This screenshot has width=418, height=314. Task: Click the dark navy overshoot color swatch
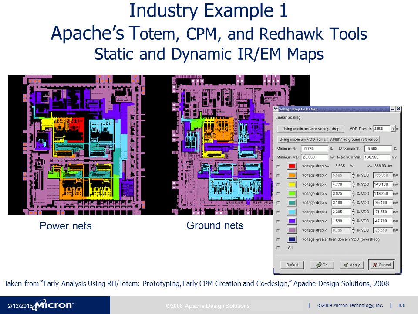tap(292, 239)
